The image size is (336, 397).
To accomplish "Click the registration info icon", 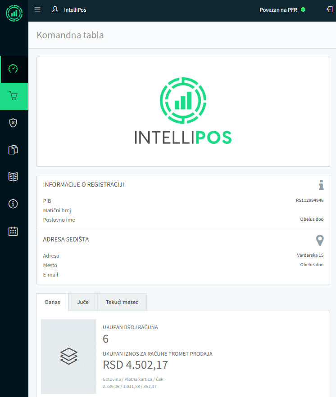I will coord(321,185).
